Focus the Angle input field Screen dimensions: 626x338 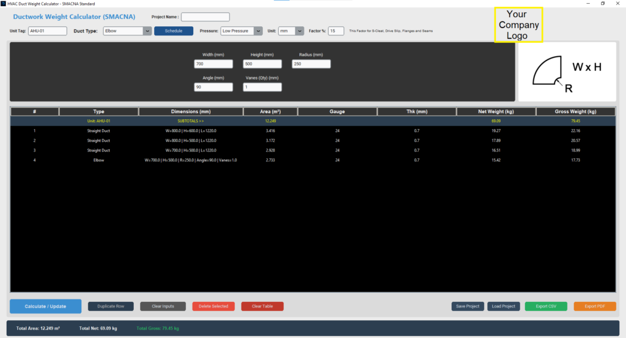point(213,87)
